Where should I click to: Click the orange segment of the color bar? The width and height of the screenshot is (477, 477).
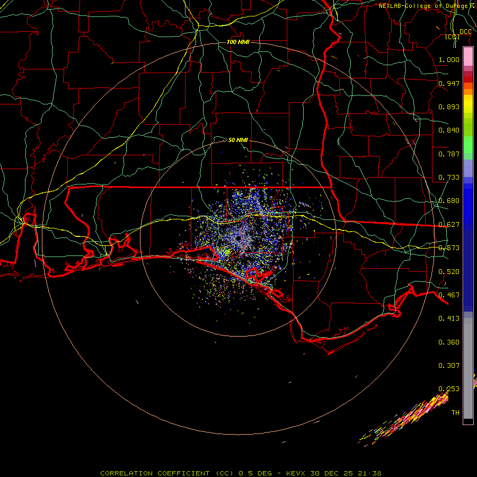[x=468, y=92]
